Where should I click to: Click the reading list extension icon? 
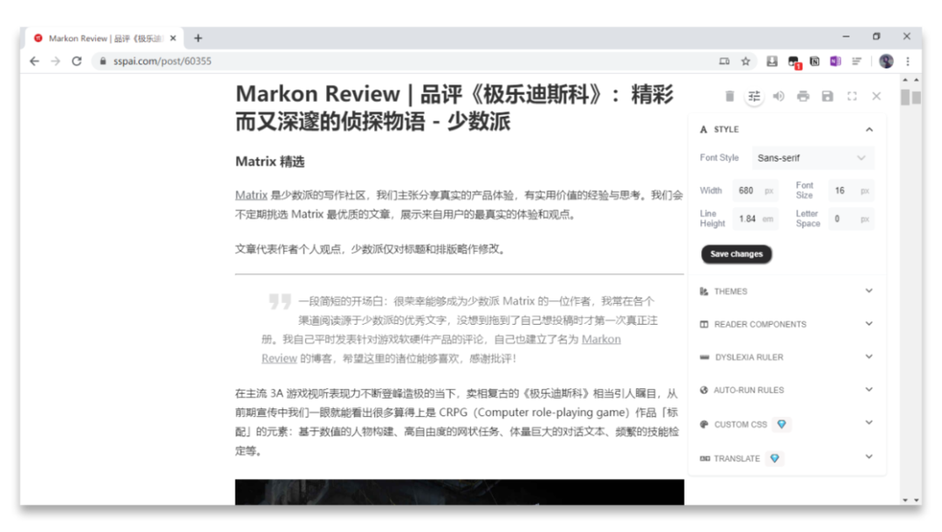coord(857,61)
